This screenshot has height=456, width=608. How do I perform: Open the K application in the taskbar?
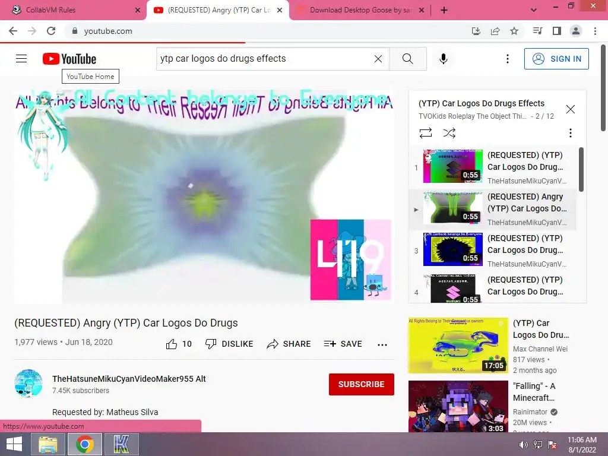pyautogui.click(x=121, y=444)
